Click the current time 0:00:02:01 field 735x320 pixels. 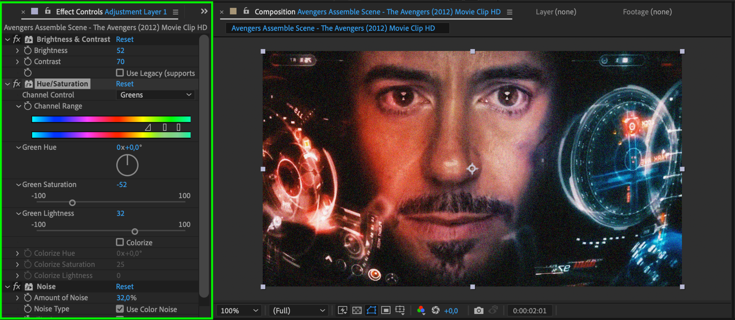click(529, 311)
